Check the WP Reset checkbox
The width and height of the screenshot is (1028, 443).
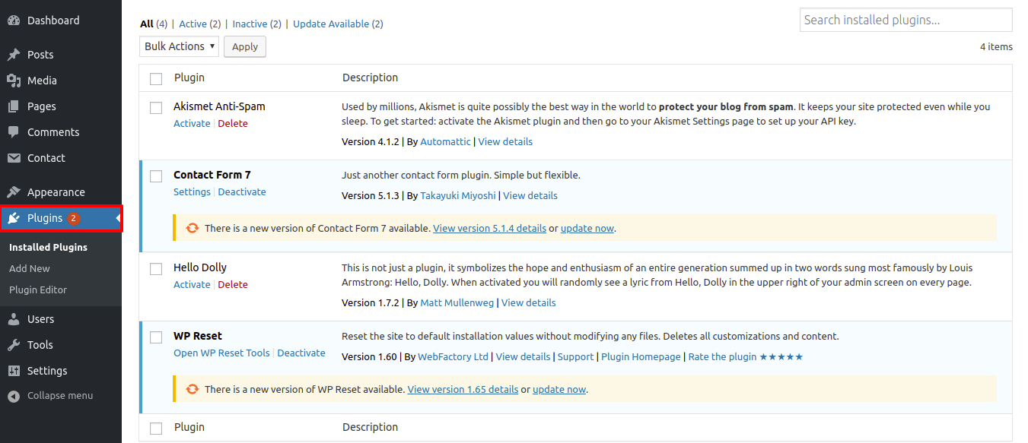pos(156,337)
